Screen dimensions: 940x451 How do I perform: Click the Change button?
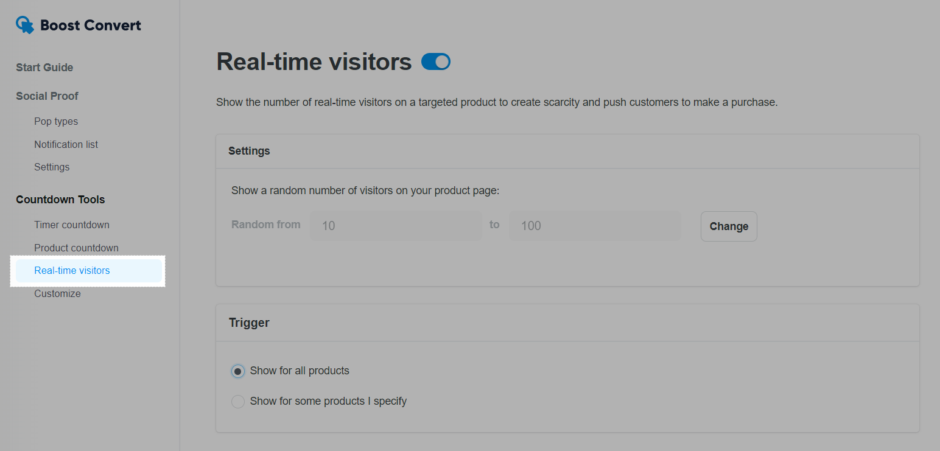(729, 226)
